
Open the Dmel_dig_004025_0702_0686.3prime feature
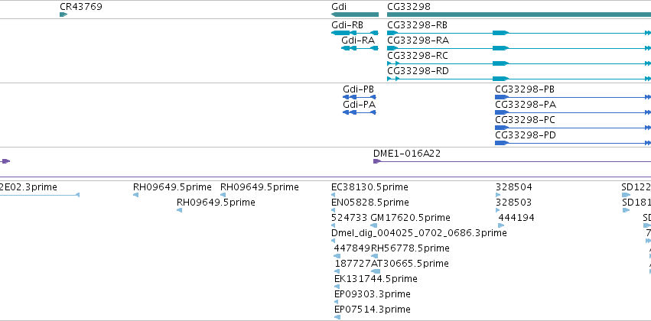(419, 234)
